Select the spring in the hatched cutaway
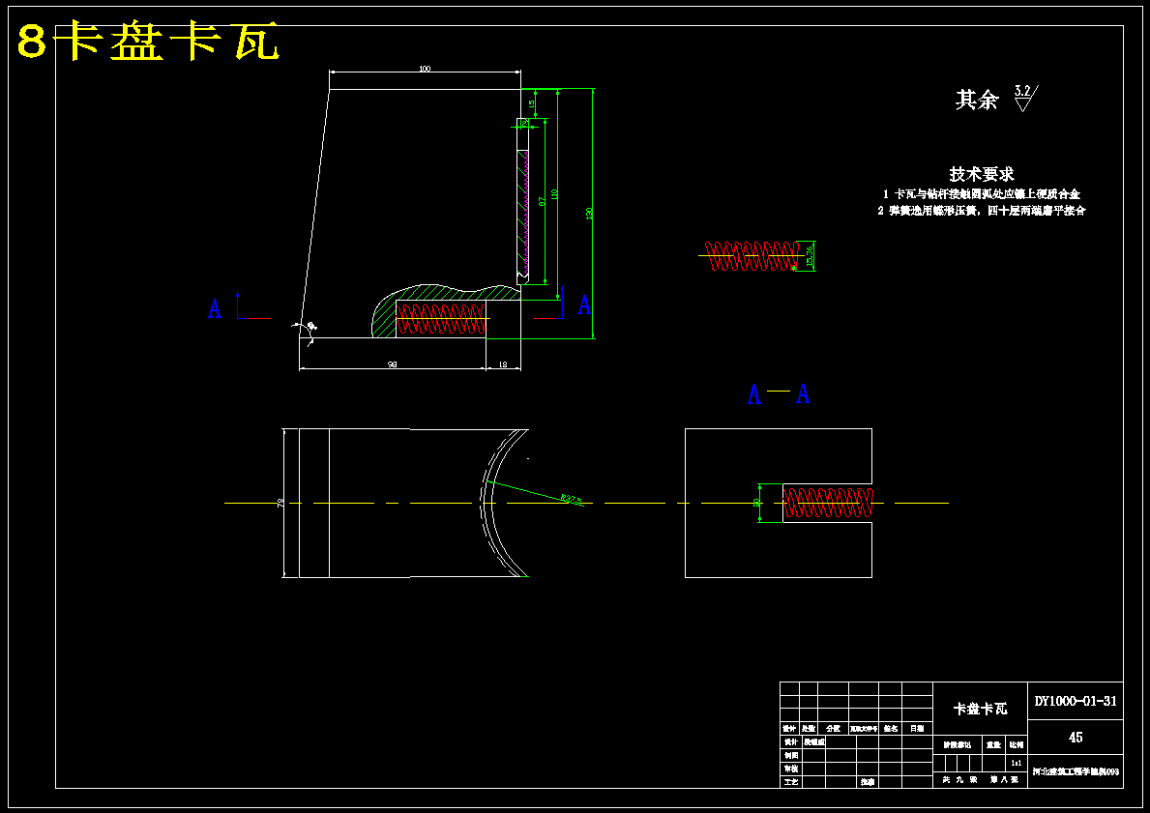The height and width of the screenshot is (813, 1150). point(441,319)
